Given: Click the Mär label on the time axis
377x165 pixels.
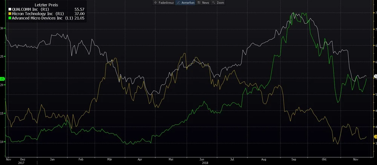Looking at the screenshot, I should (x=110, y=159).
